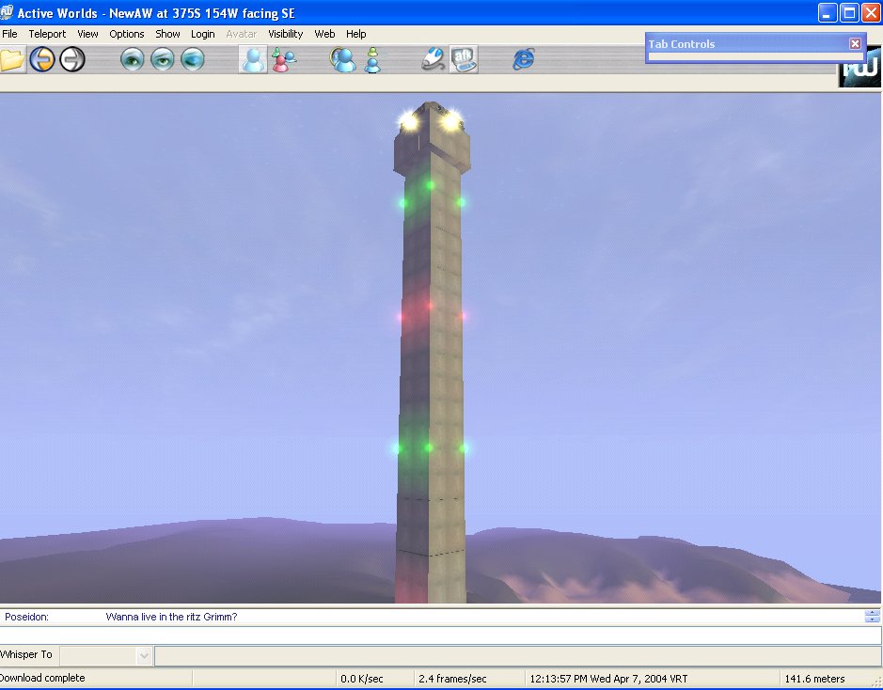
Task: Open the Visibility menu
Action: click(x=285, y=34)
